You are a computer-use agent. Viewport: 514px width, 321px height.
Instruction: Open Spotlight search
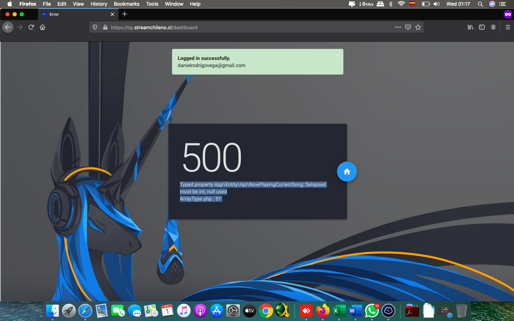(x=480, y=4)
